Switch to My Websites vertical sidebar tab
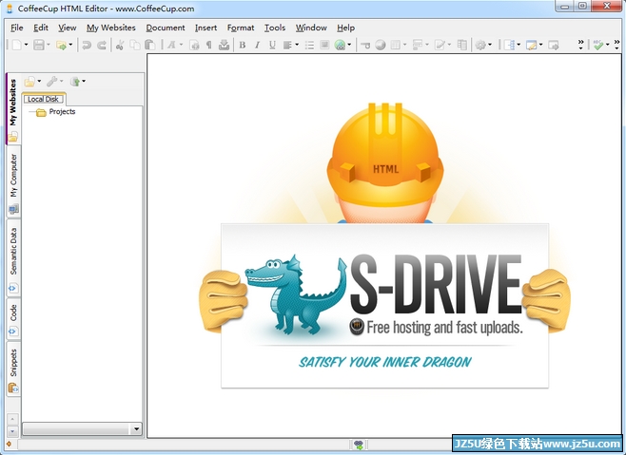Viewport: 626px width, 455px height. coord(12,109)
